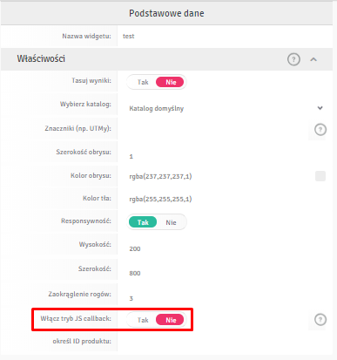
Task: Show help for Znaczniki (np. UTMy)
Action: tap(320, 129)
